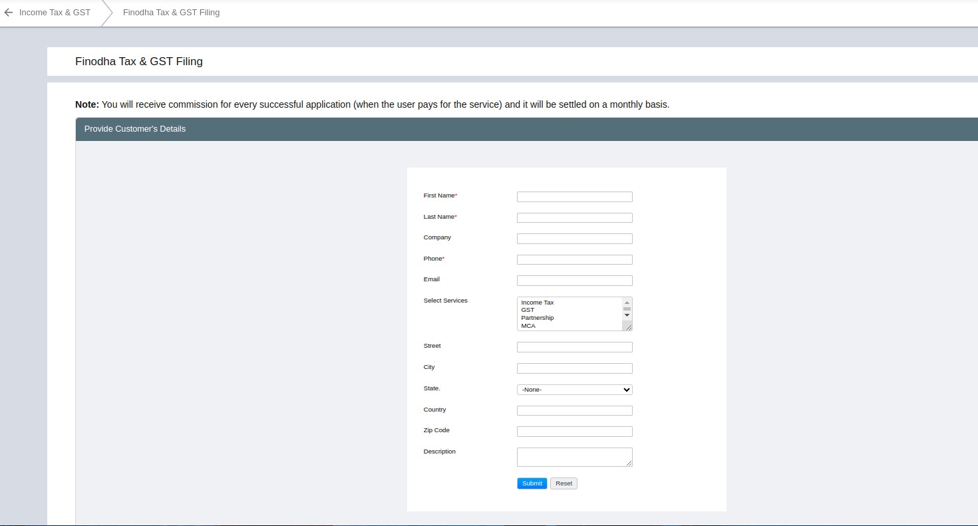This screenshot has height=526, width=978.
Task: Click the Provide Customer's Details header
Action: point(527,129)
